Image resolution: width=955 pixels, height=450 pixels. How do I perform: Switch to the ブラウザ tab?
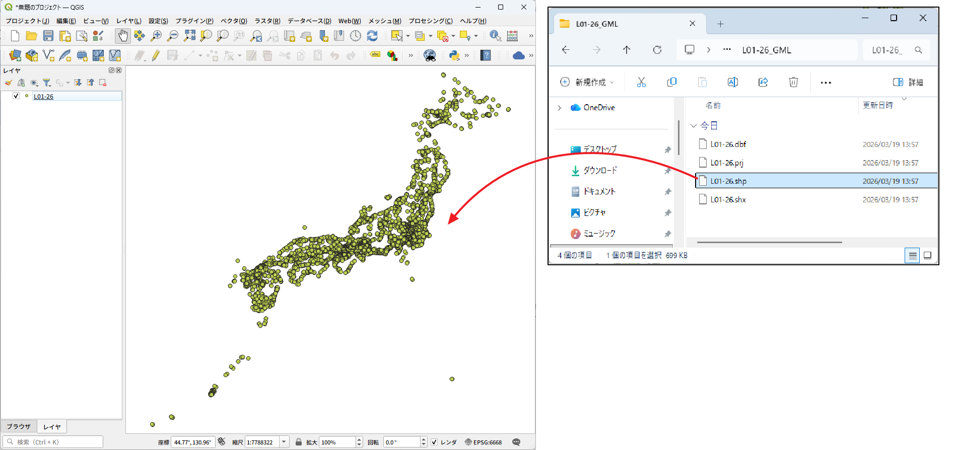click(19, 427)
